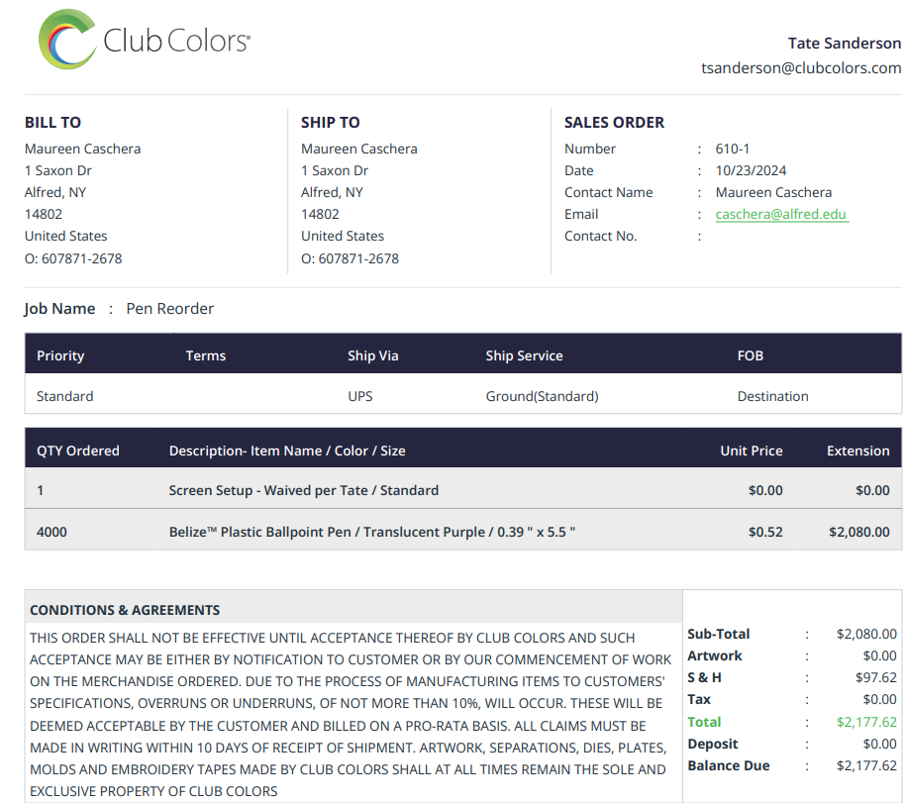Click the BILL TO heading
Image resolution: width=906 pixels, height=803 pixels.
[52, 123]
